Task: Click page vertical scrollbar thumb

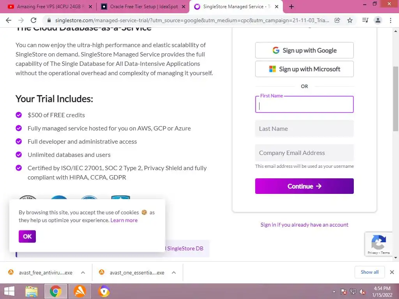Action: point(396,98)
